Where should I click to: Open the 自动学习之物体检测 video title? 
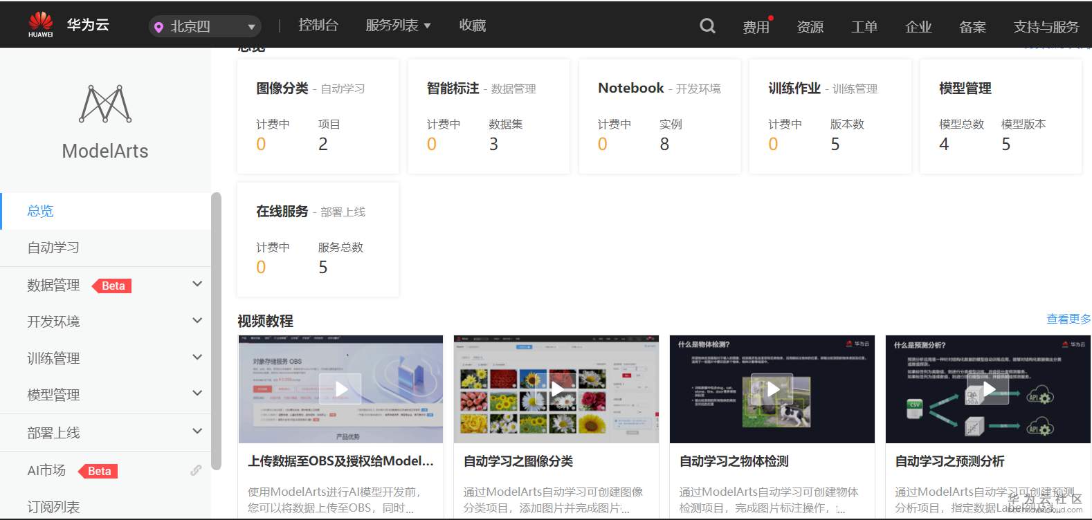point(734,461)
